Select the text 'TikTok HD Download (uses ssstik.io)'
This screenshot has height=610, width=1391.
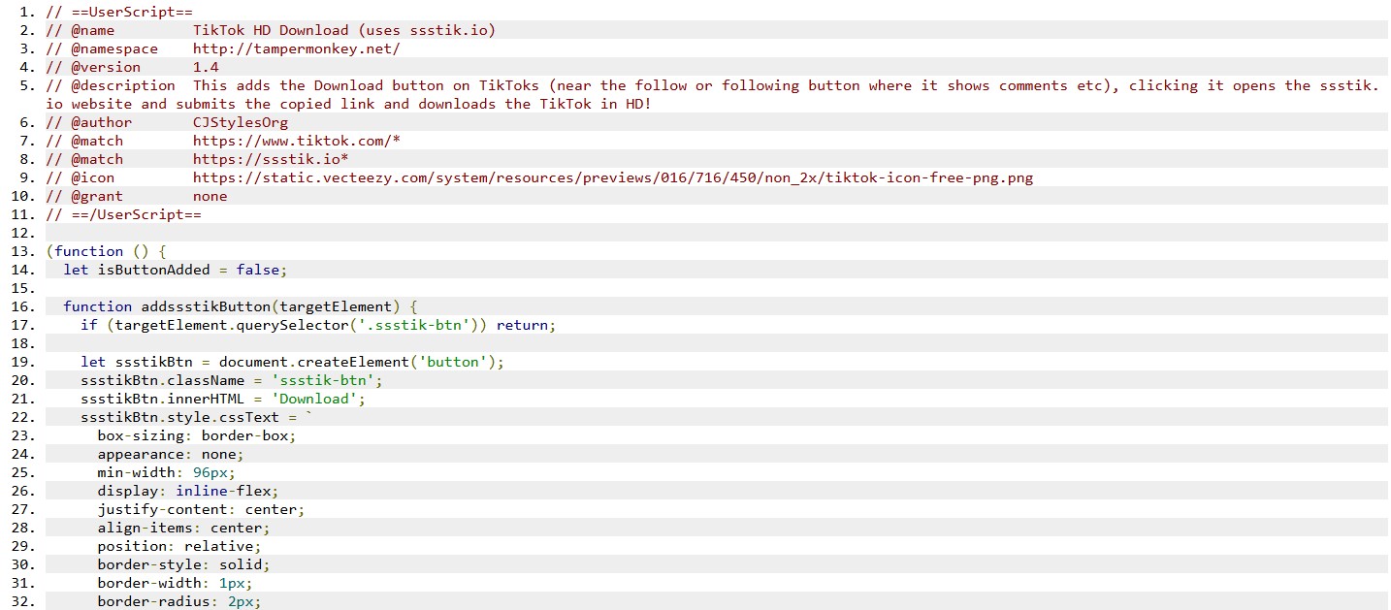[x=344, y=30]
